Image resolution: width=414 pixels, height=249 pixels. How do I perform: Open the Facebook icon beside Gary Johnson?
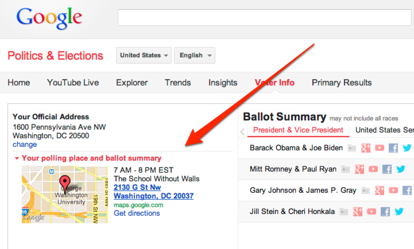407,190
